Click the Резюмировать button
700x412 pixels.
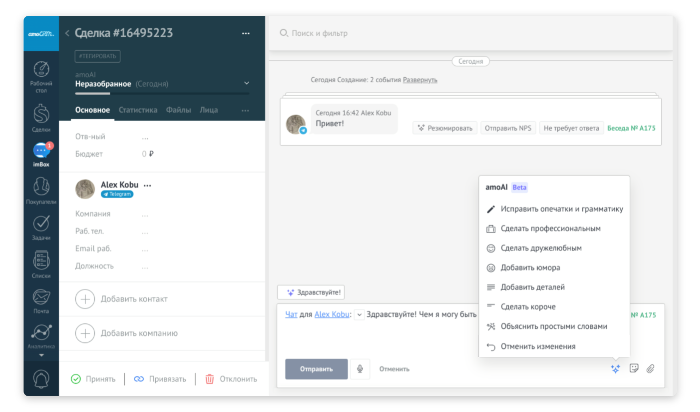click(x=445, y=128)
